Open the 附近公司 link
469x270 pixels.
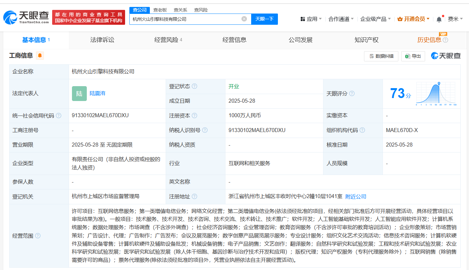pyautogui.click(x=355, y=196)
